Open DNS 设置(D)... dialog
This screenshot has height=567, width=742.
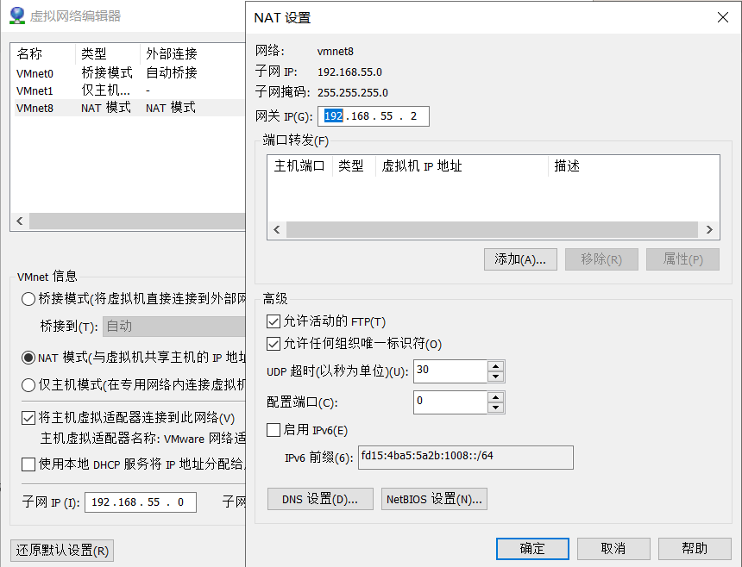pos(320,499)
